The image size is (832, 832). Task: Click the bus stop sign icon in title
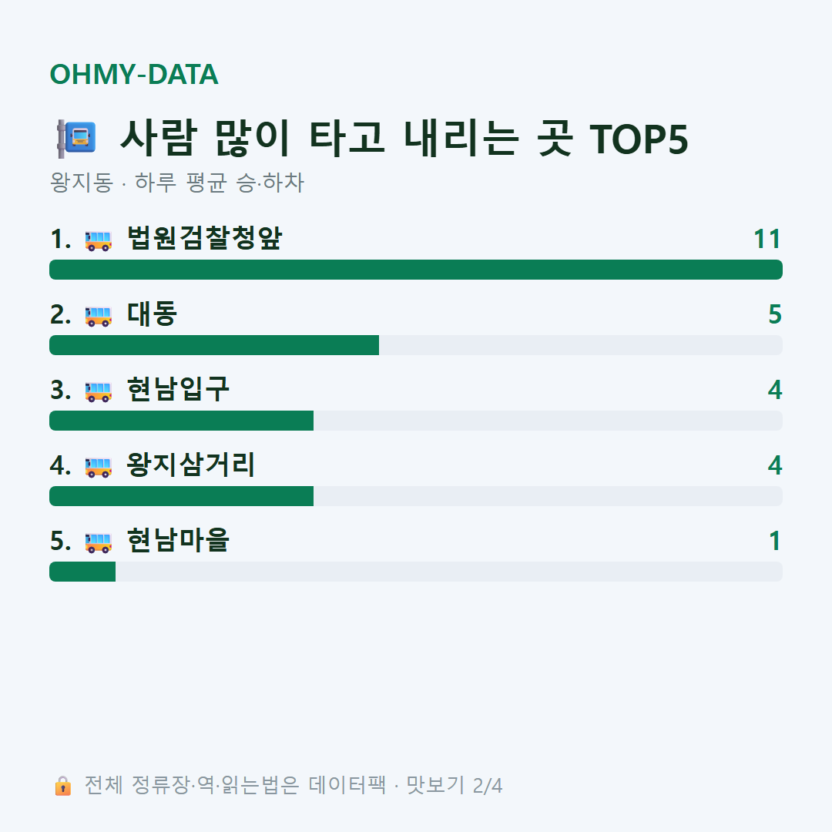tap(76, 139)
